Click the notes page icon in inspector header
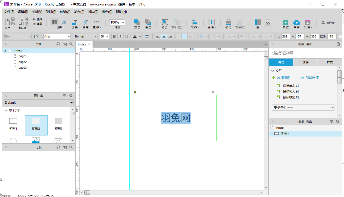The image size is (344, 197). (338, 44)
